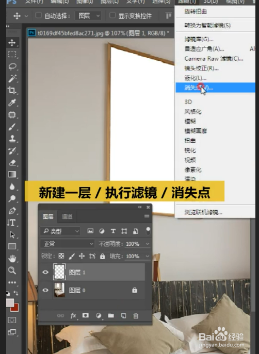
Task: Select the Hand tool
Action: click(12, 258)
